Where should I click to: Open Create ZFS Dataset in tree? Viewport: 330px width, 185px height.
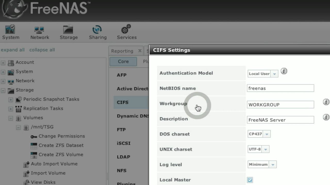click(x=61, y=145)
